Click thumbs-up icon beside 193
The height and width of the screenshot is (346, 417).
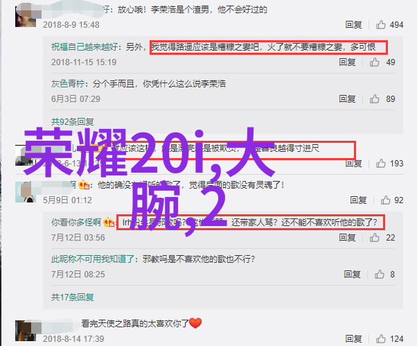click(380, 163)
